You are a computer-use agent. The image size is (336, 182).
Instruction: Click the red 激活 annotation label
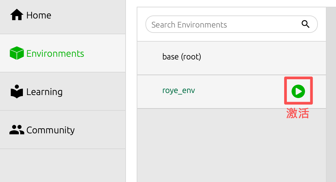coord(298,113)
